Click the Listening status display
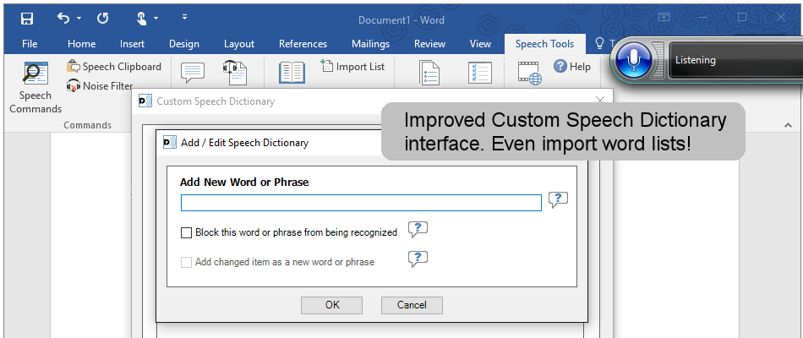 pos(735,61)
